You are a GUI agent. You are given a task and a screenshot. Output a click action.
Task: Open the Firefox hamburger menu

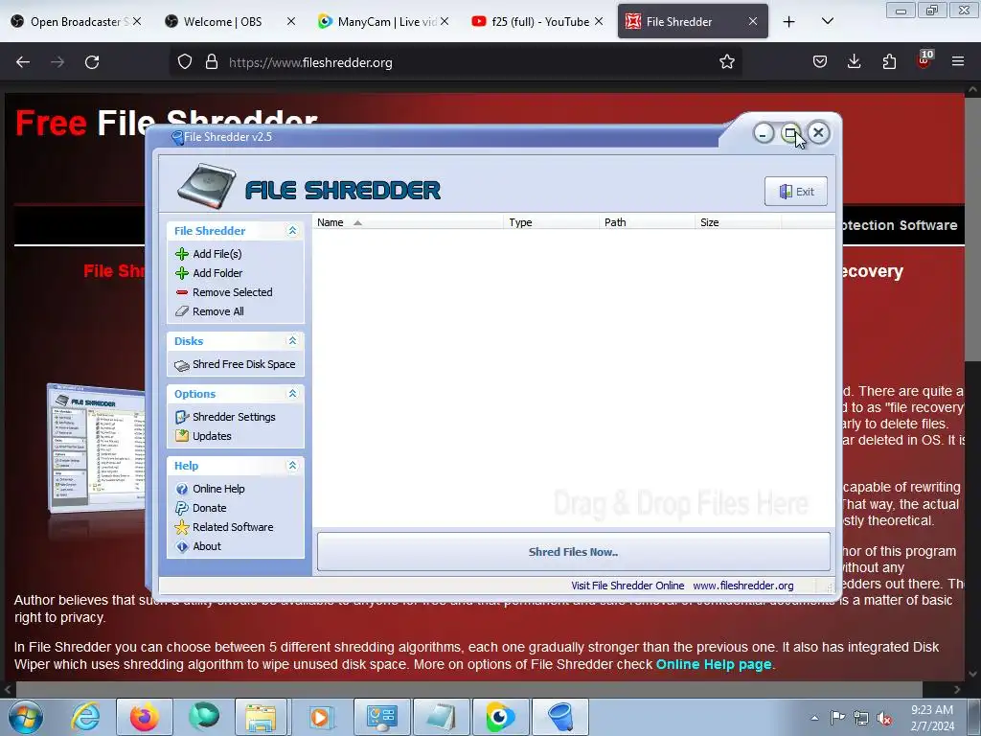tap(958, 62)
